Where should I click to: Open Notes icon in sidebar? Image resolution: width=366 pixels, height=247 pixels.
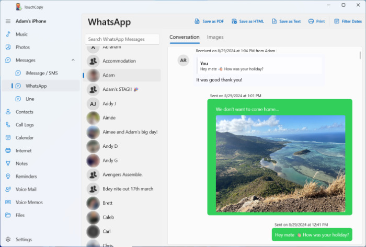[x=8, y=163]
